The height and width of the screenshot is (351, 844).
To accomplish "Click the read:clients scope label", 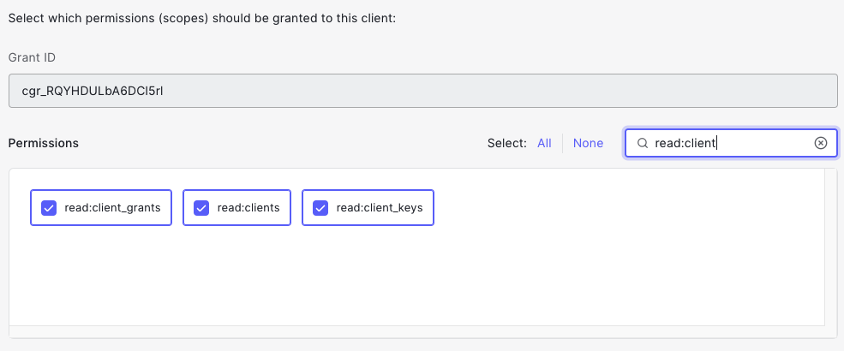I will click(x=248, y=207).
